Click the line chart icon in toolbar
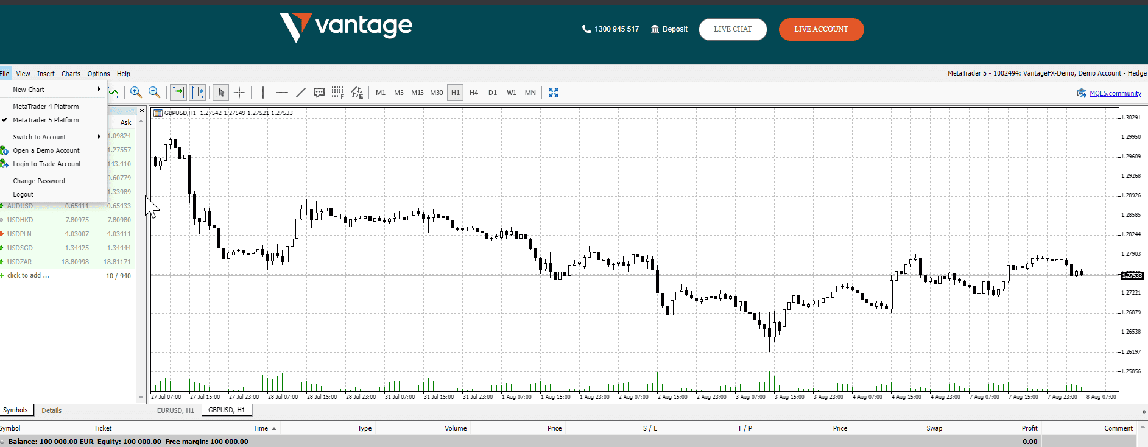Image resolution: width=1148 pixels, height=447 pixels. pyautogui.click(x=113, y=93)
